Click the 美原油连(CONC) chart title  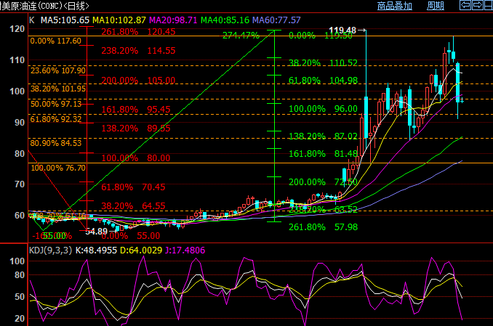[45, 6]
